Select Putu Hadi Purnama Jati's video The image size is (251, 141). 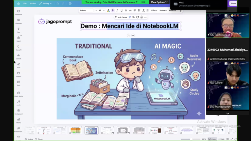[x=227, y=25]
